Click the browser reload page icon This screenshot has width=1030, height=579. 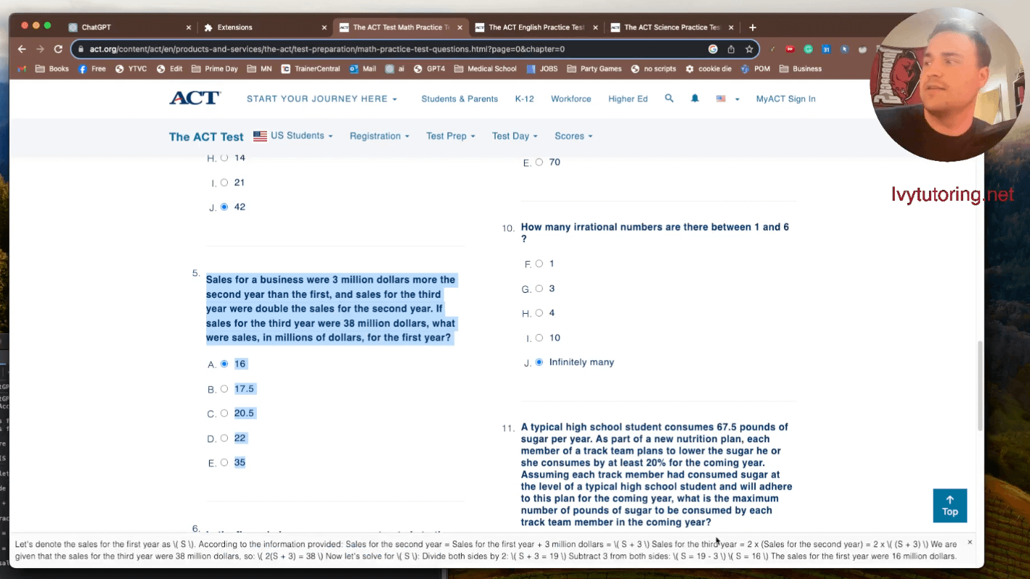[58, 49]
